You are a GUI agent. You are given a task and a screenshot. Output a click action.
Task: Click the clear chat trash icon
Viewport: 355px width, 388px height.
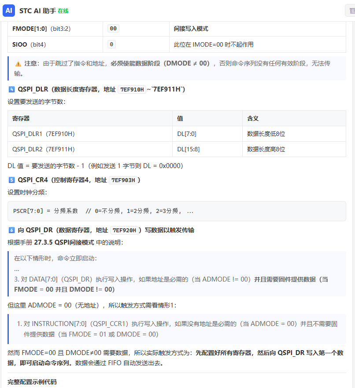[x=352, y=11]
